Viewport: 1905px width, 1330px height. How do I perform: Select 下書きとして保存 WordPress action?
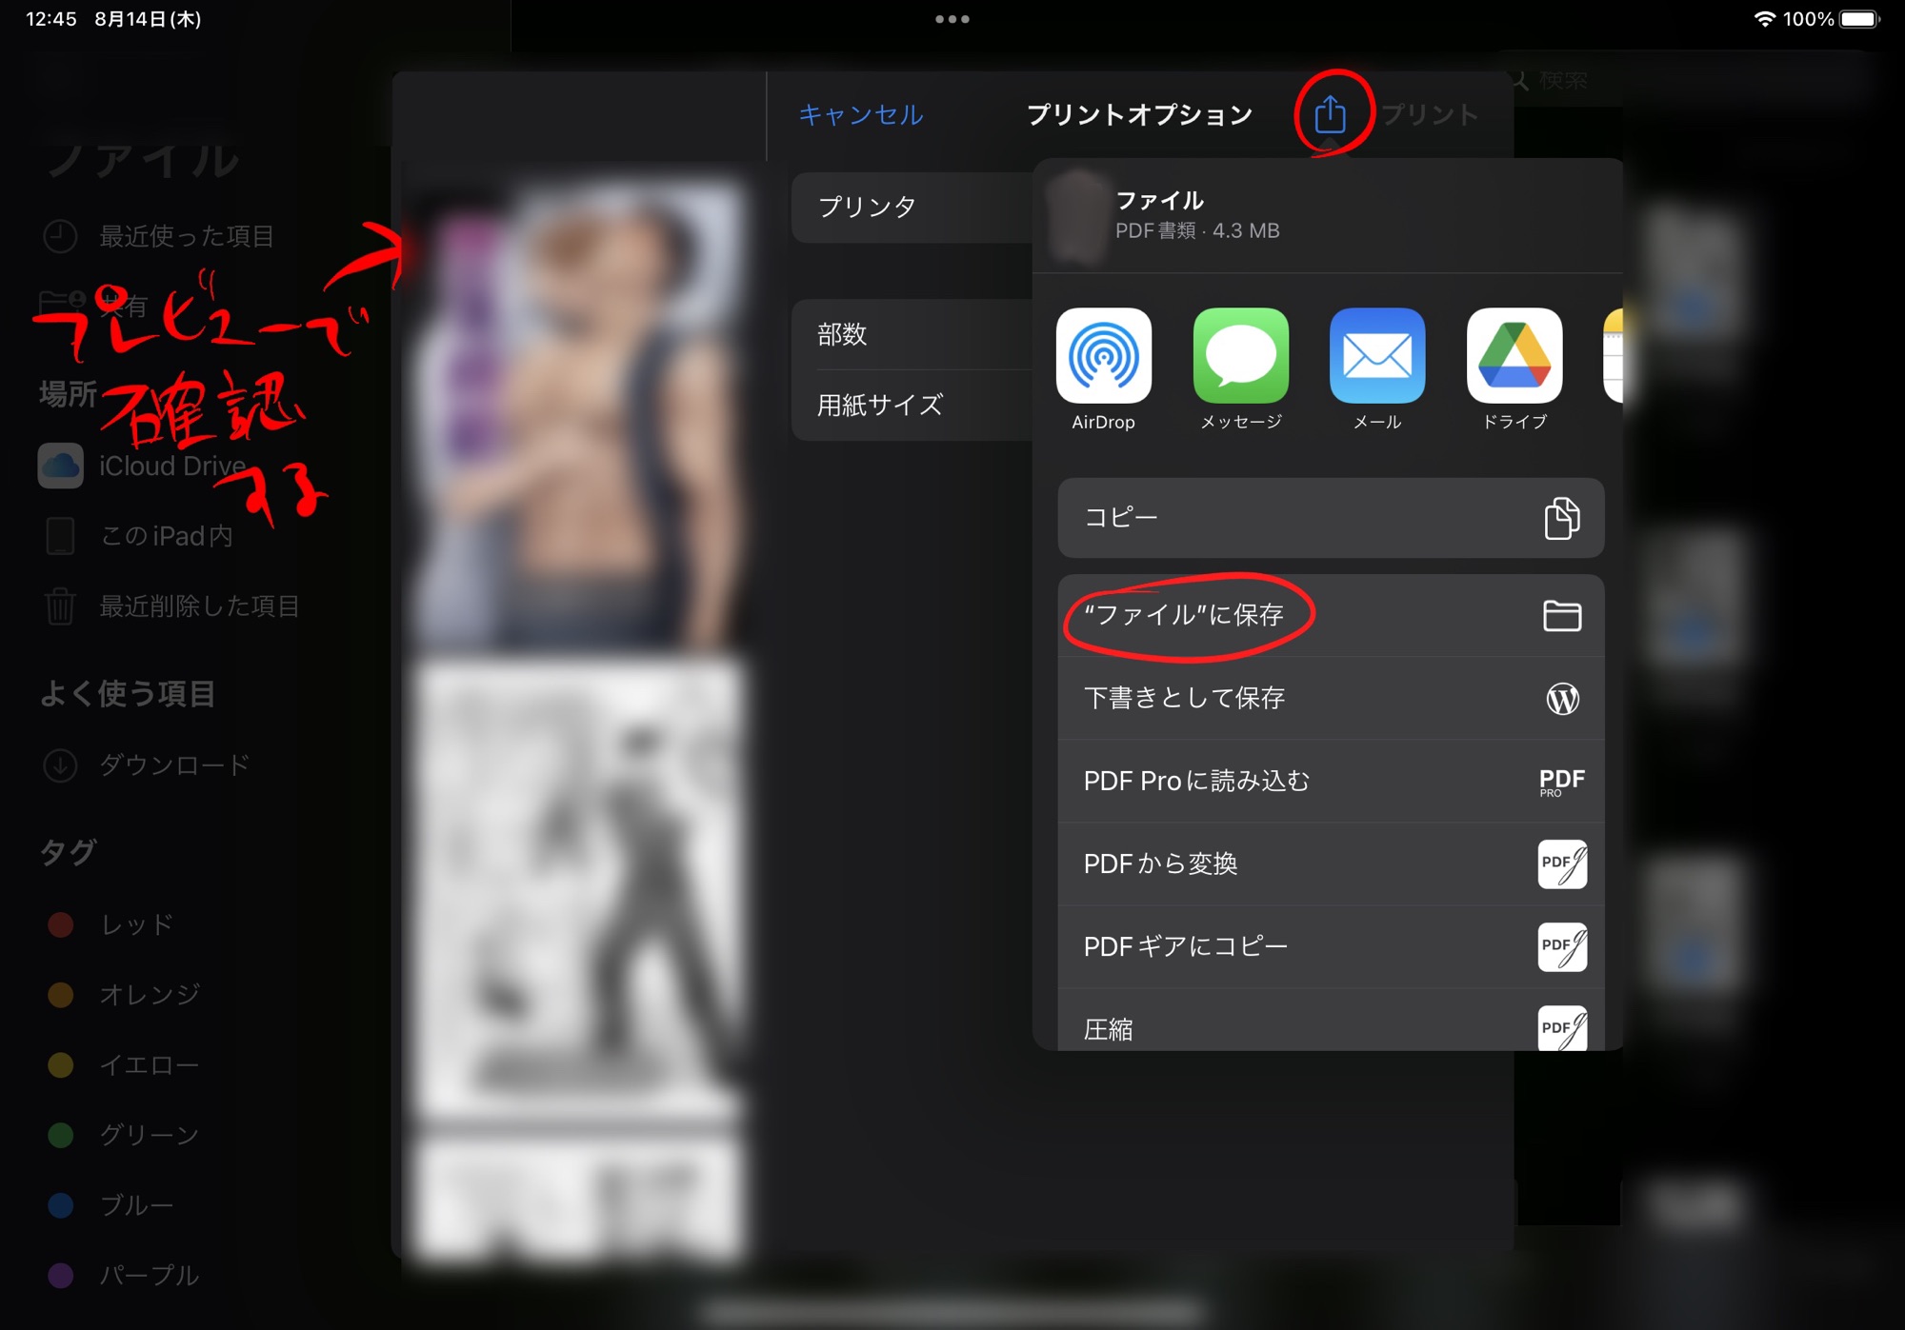pyautogui.click(x=1330, y=698)
